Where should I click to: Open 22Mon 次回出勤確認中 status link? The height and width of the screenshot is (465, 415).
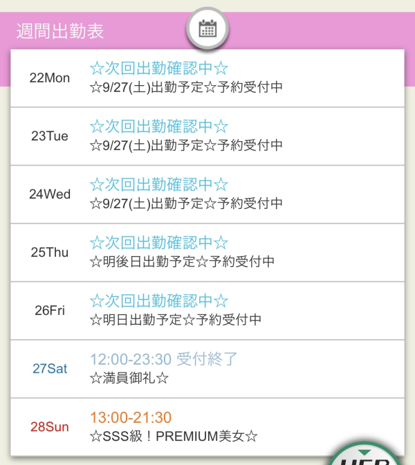[x=159, y=68]
